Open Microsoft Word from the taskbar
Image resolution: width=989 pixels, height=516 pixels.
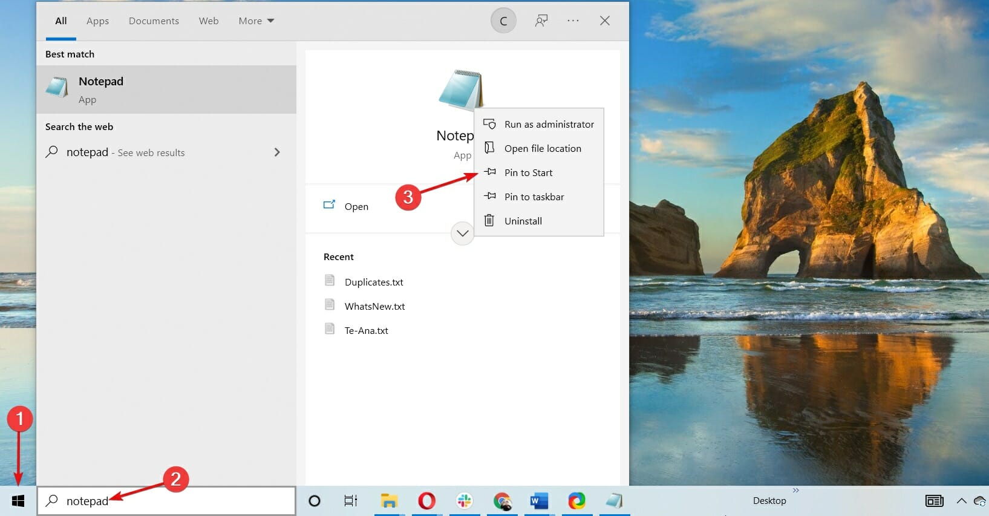[x=539, y=501]
